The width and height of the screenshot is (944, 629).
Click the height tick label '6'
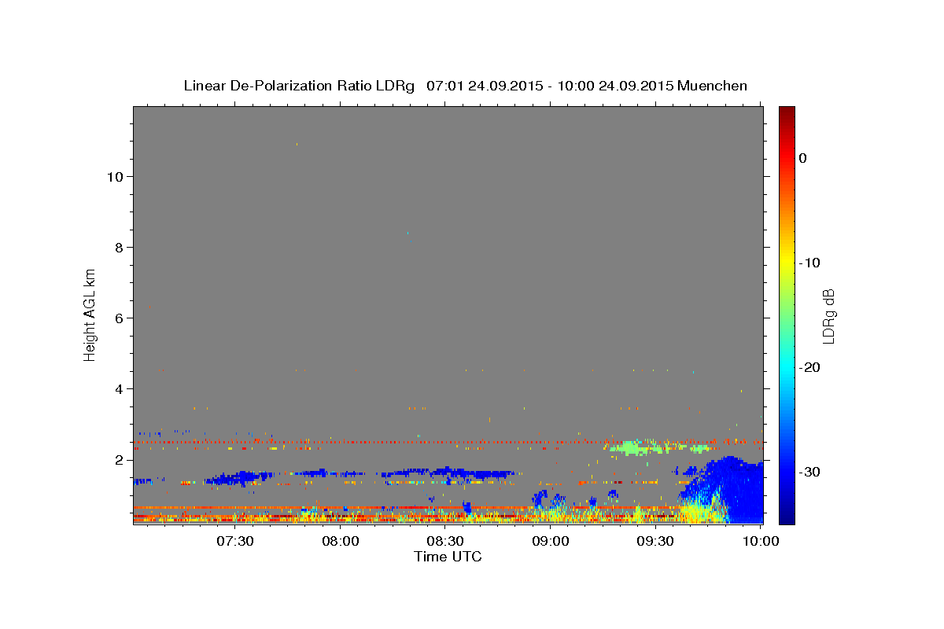(x=118, y=318)
